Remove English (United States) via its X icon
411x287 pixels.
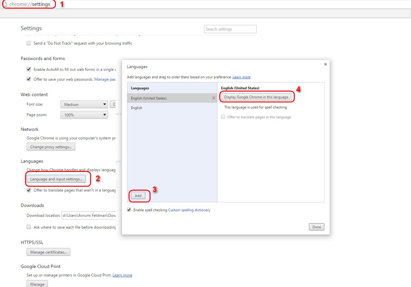[214, 98]
